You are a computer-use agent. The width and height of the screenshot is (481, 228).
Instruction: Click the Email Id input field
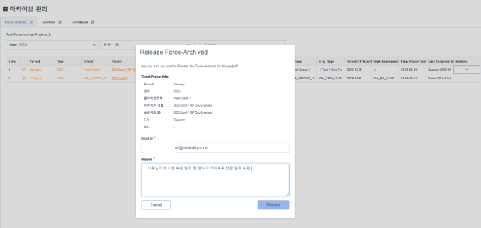215,147
